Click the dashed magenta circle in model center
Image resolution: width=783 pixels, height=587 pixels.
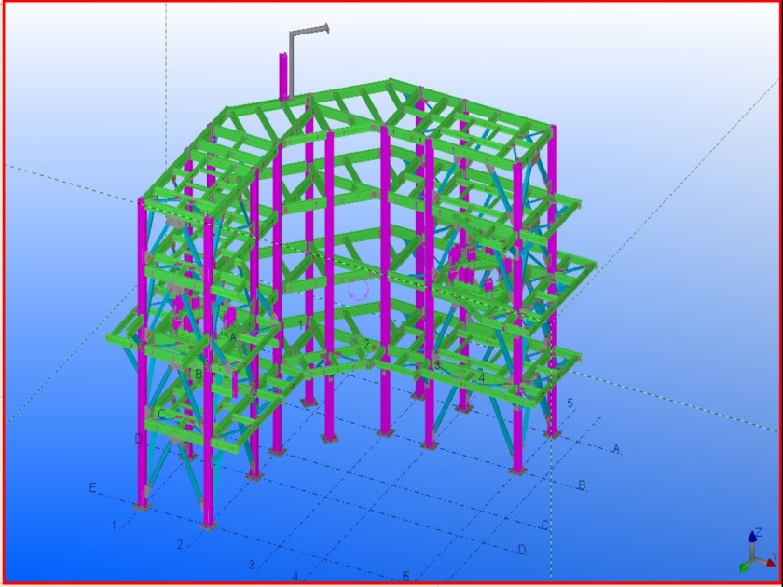click(361, 290)
